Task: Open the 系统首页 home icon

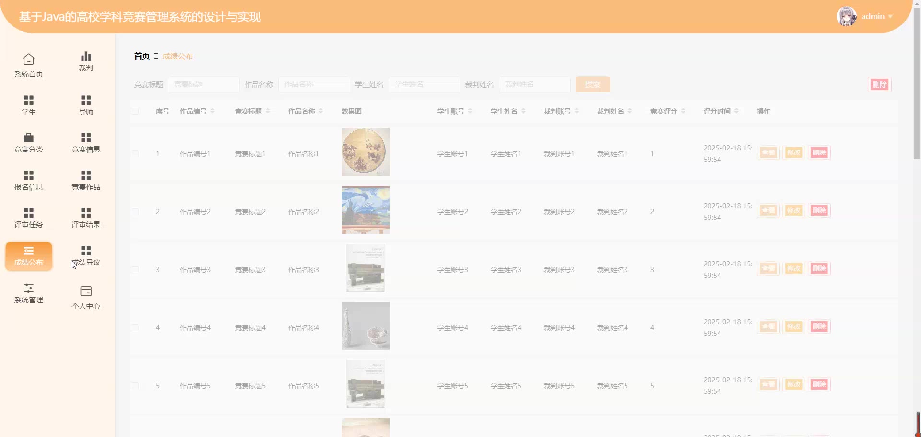Action: tap(29, 59)
